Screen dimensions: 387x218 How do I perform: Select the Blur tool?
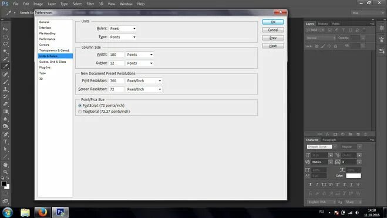(x=5, y=119)
